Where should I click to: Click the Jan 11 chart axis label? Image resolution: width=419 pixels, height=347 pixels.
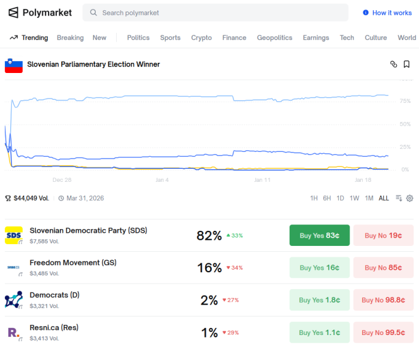tap(262, 180)
